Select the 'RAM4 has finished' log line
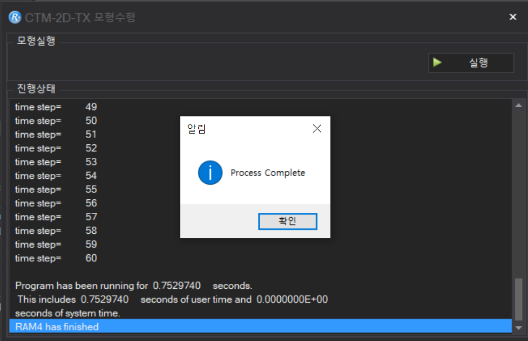 (x=260, y=326)
